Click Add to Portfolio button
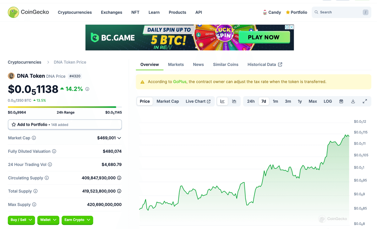This screenshot has height=229, width=377. pyautogui.click(x=65, y=125)
